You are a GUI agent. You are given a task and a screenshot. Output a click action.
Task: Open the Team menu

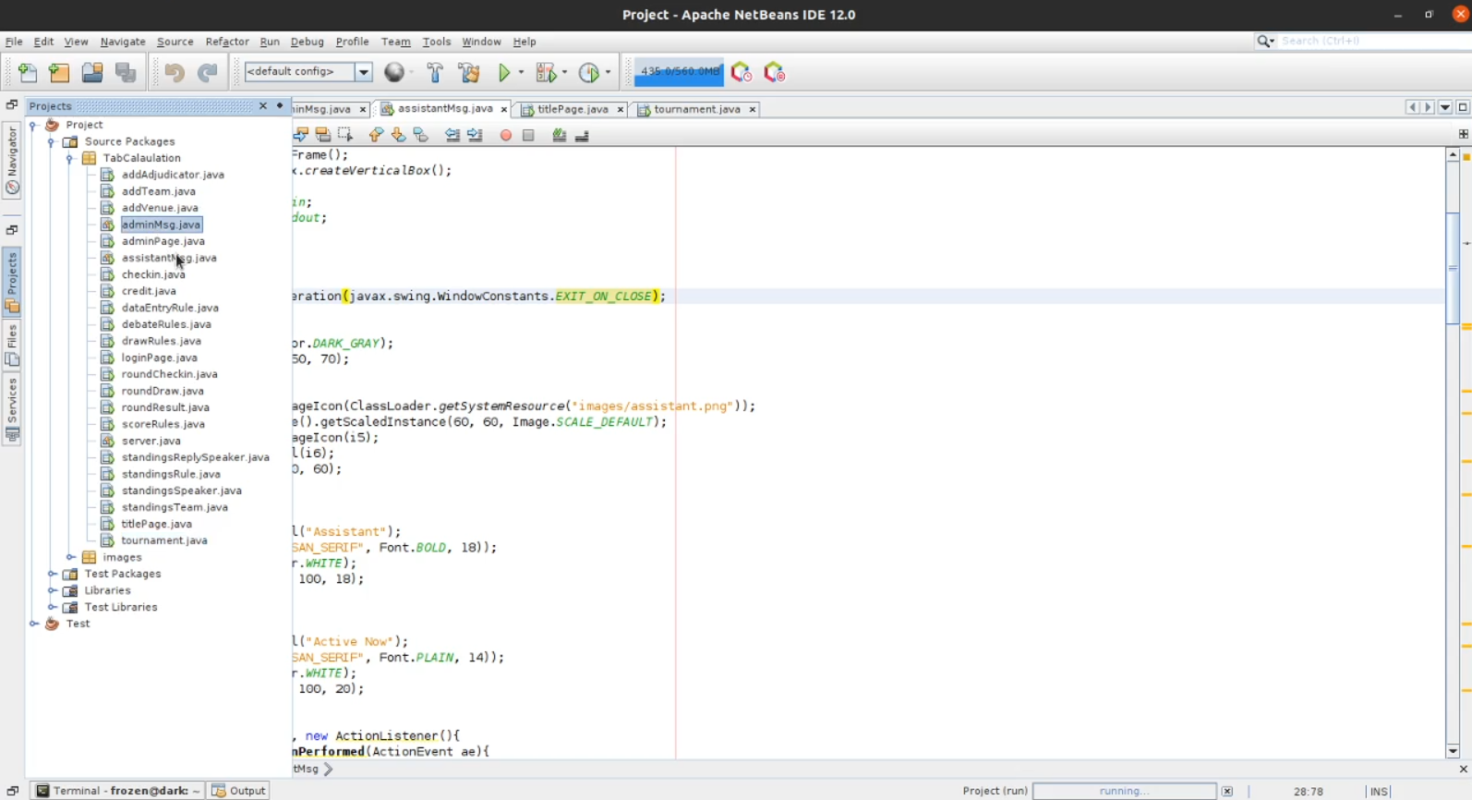click(x=395, y=42)
